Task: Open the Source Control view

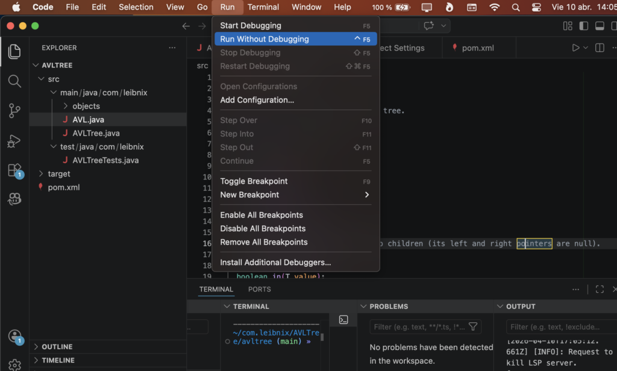Action: [x=14, y=111]
